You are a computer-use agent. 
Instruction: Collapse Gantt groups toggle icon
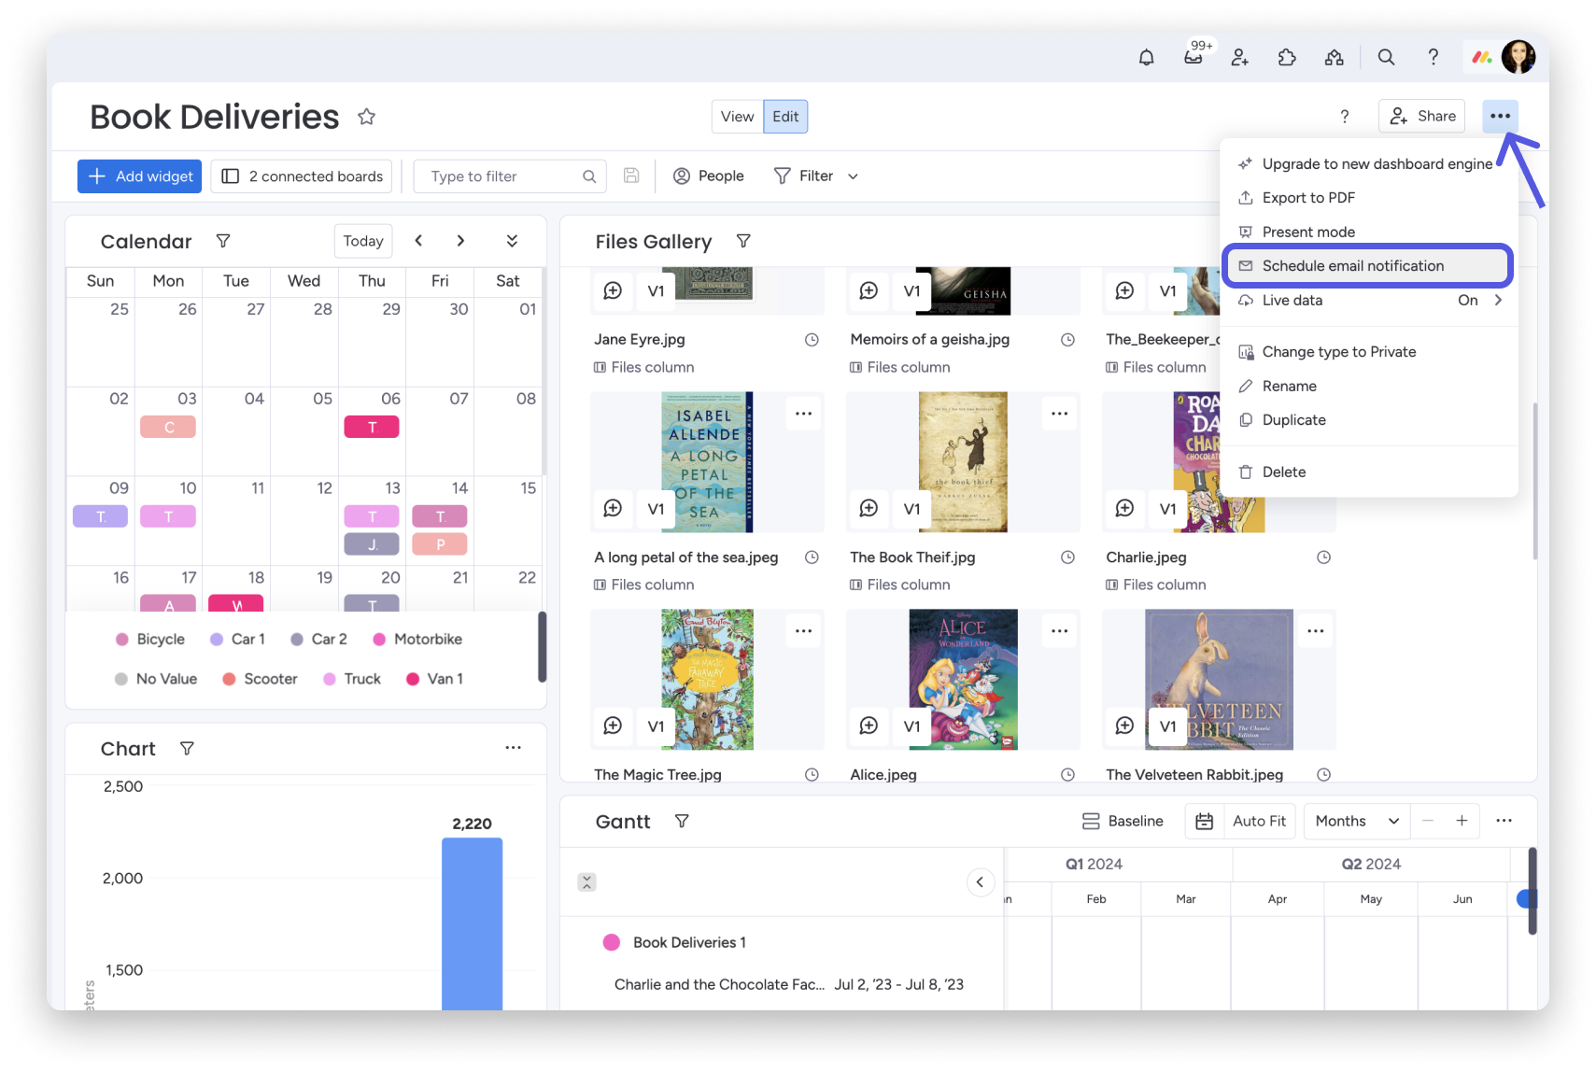(x=586, y=881)
